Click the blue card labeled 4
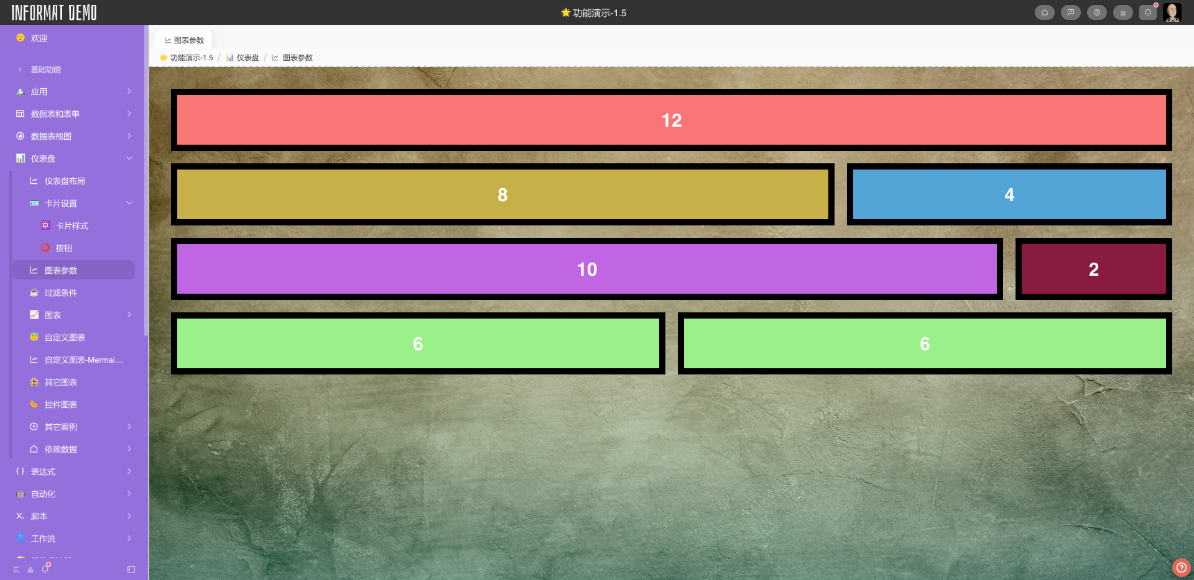The image size is (1194, 580). coord(1009,194)
